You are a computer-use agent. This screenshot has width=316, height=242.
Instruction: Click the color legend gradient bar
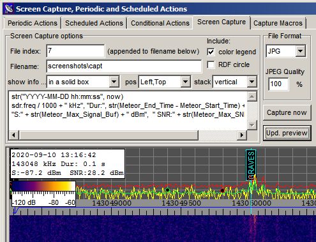coord(43,186)
